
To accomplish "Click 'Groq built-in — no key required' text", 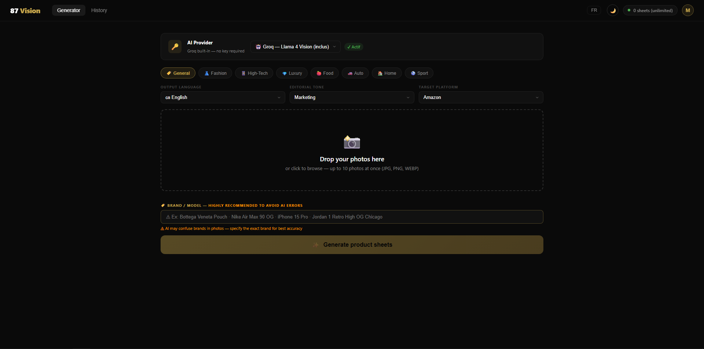I will point(216,51).
